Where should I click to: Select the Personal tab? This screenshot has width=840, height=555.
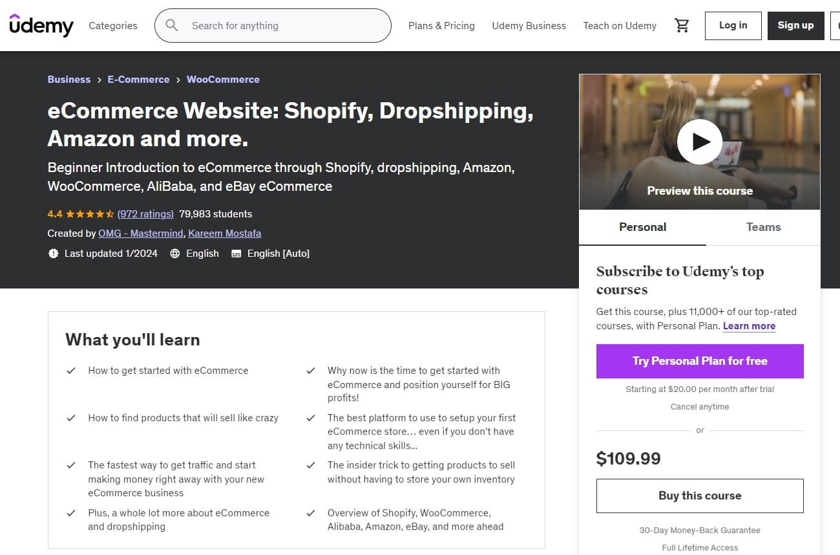[642, 227]
